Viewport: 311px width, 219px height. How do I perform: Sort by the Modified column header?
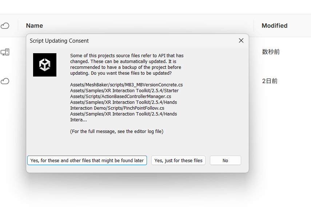click(275, 26)
